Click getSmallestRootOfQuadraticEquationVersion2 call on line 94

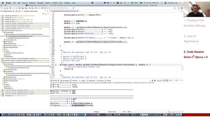click(x=99, y=42)
